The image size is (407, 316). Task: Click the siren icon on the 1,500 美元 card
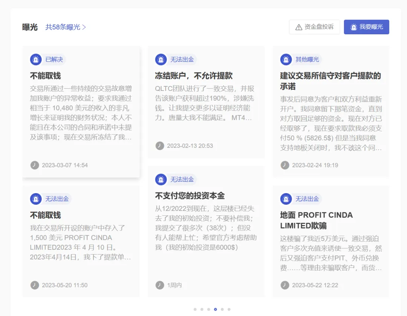(36, 199)
